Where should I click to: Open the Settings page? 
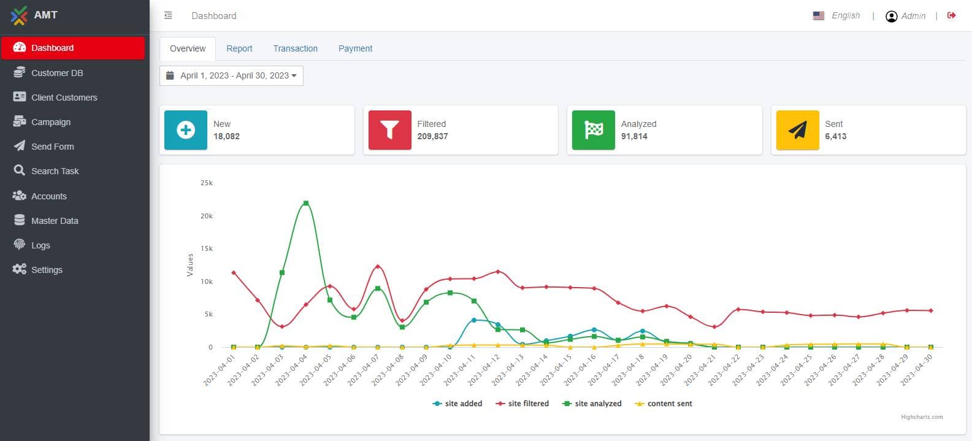pos(73,269)
